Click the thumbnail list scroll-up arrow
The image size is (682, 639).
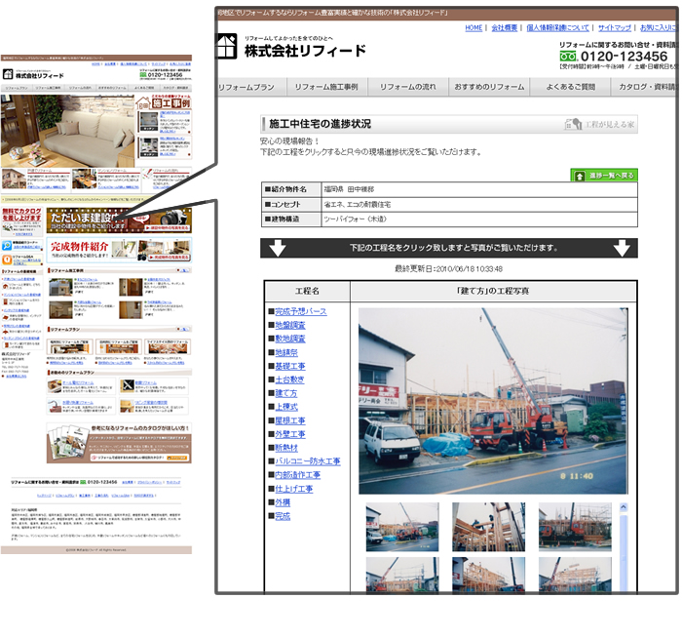click(x=624, y=507)
